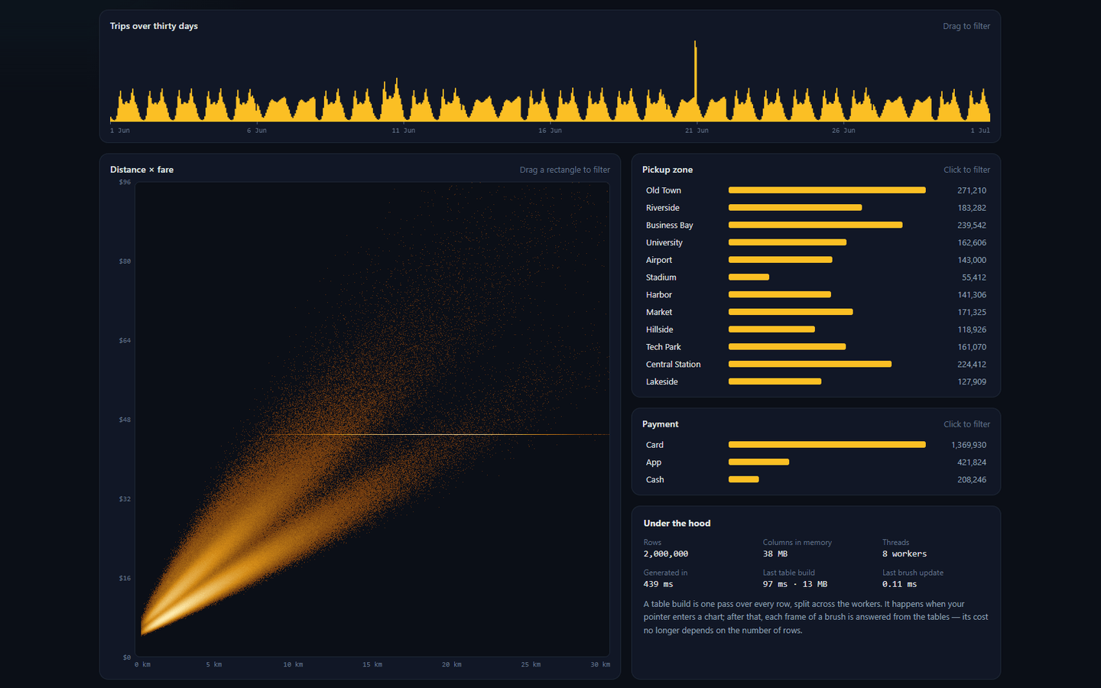Click the 38 MB columns value
This screenshot has height=688, width=1101.
[x=775, y=554]
